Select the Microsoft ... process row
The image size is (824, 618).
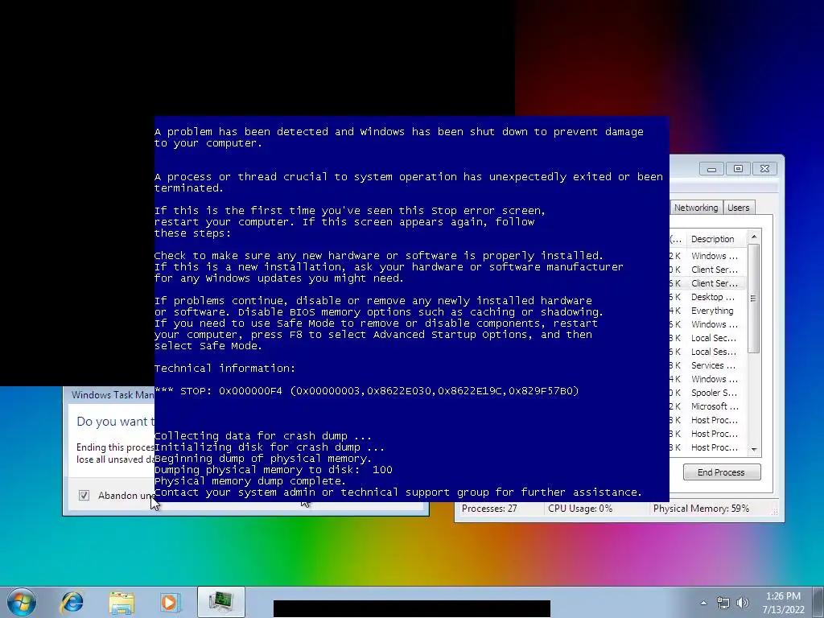(708, 406)
